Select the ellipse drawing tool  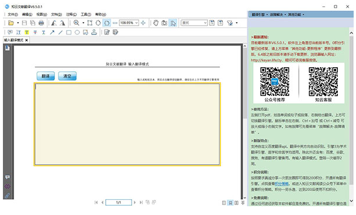click(77, 32)
